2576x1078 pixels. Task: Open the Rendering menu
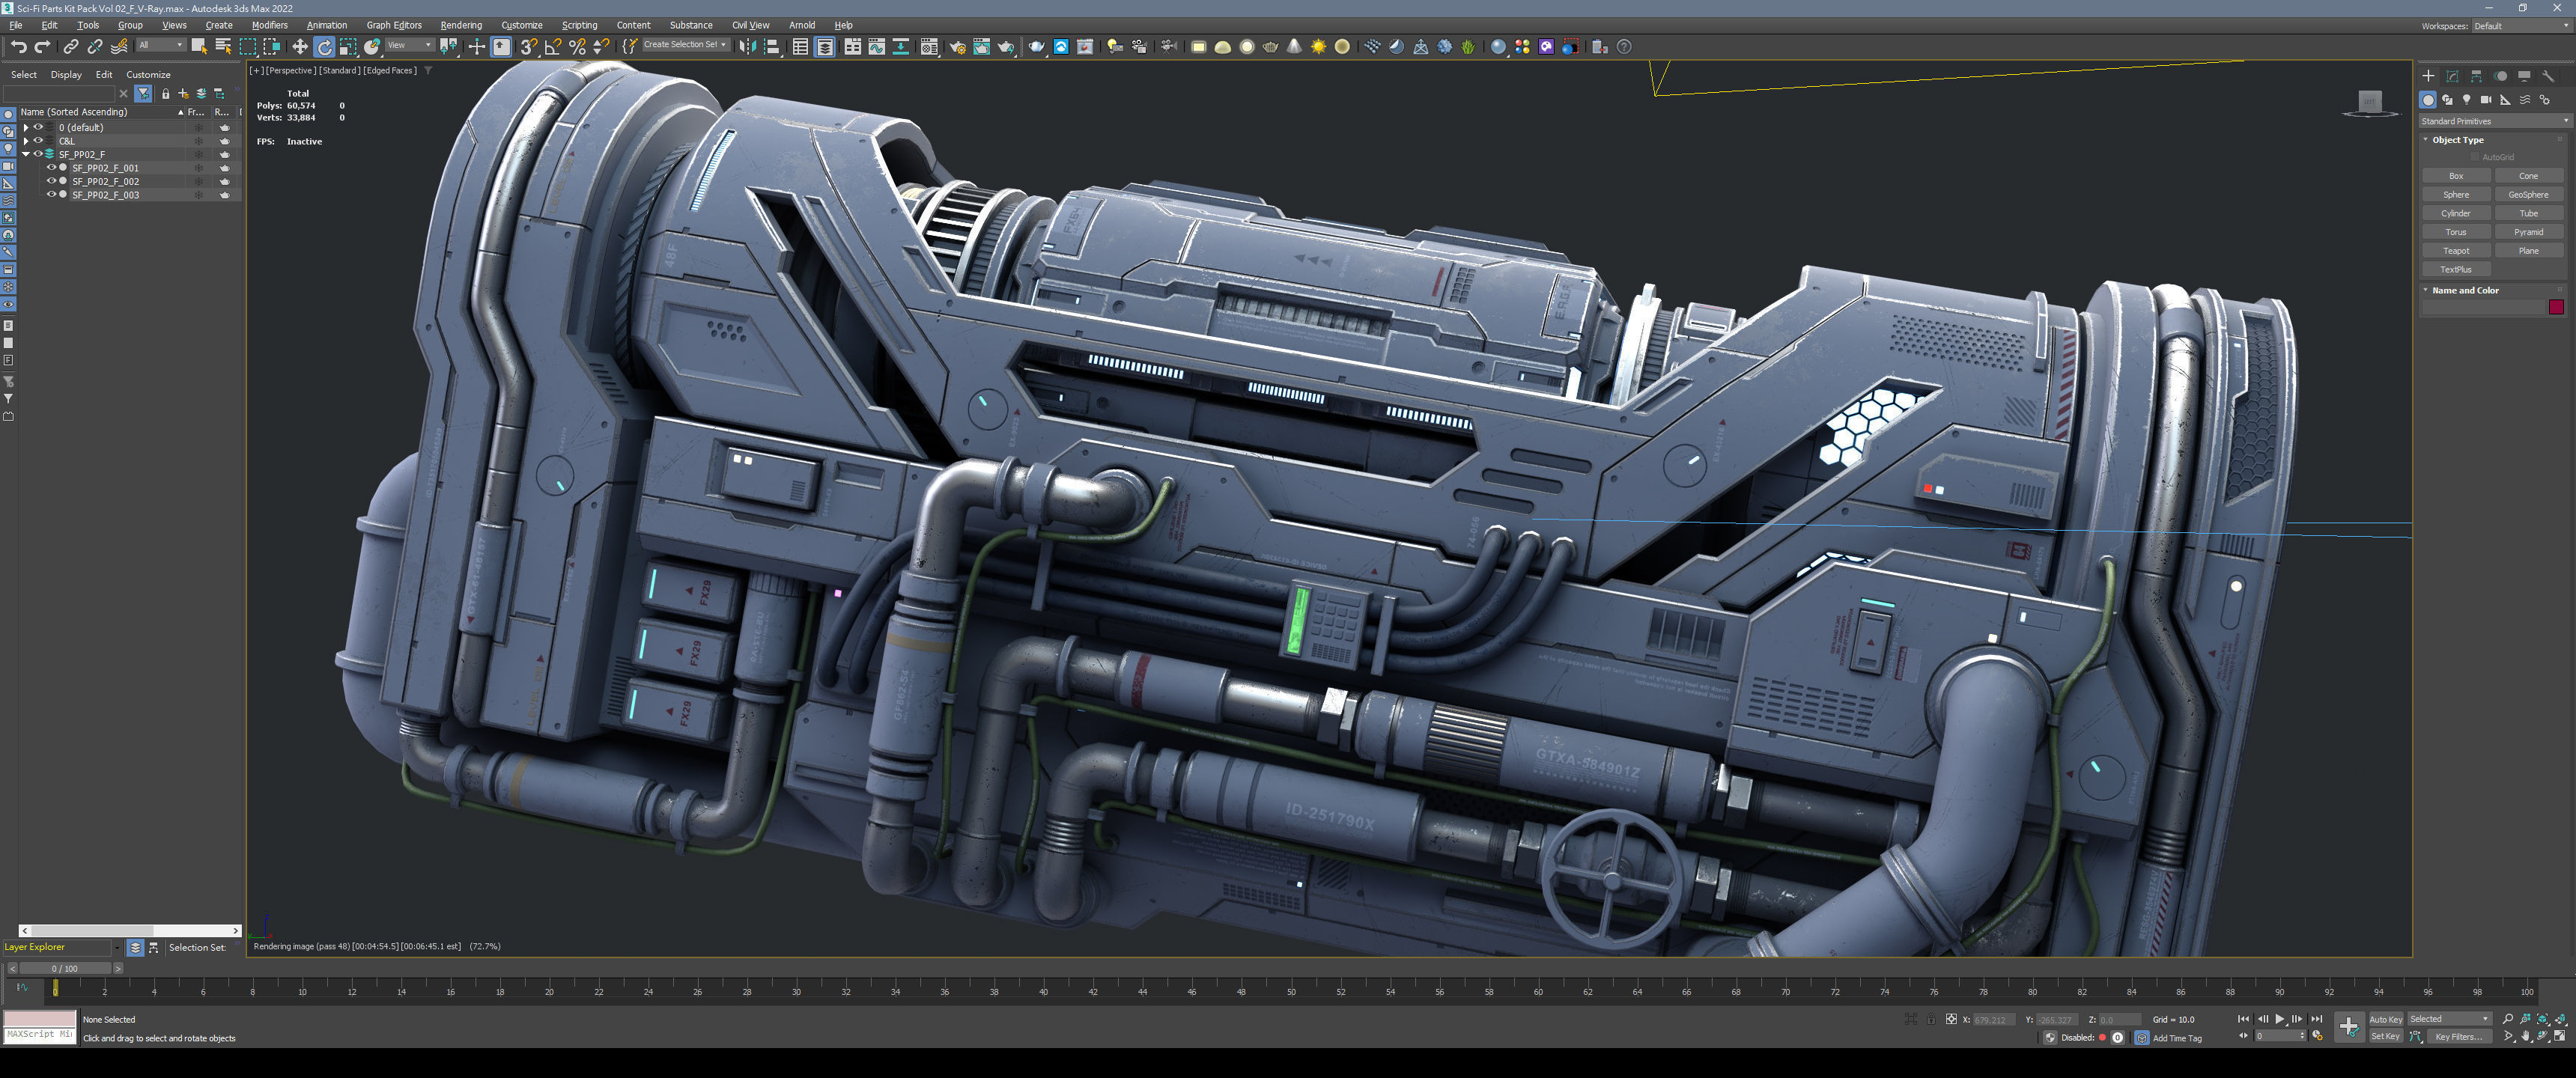click(460, 25)
